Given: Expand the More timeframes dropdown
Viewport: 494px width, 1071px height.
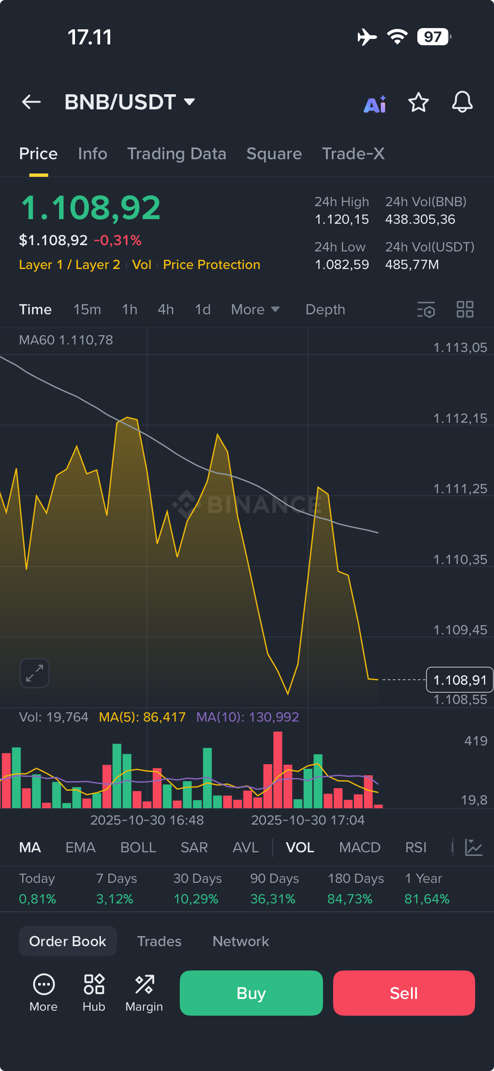Looking at the screenshot, I should 255,309.
